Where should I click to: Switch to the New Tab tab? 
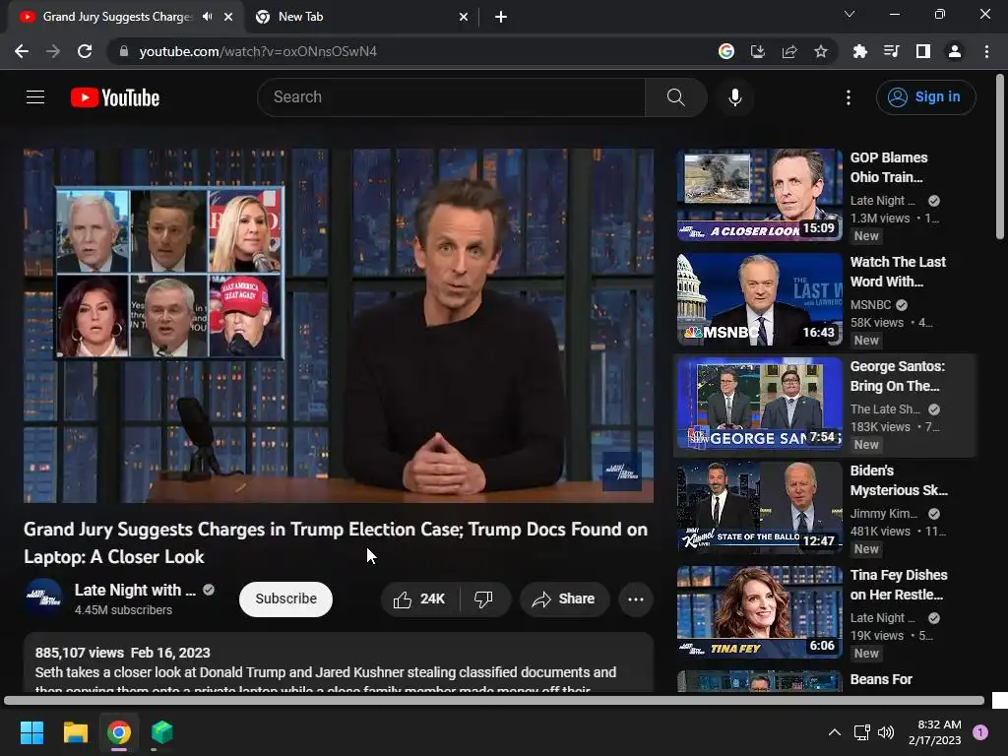point(360,17)
